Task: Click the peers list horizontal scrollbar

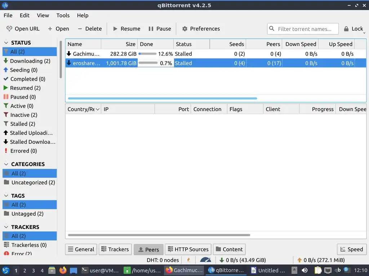Action: [159, 235]
